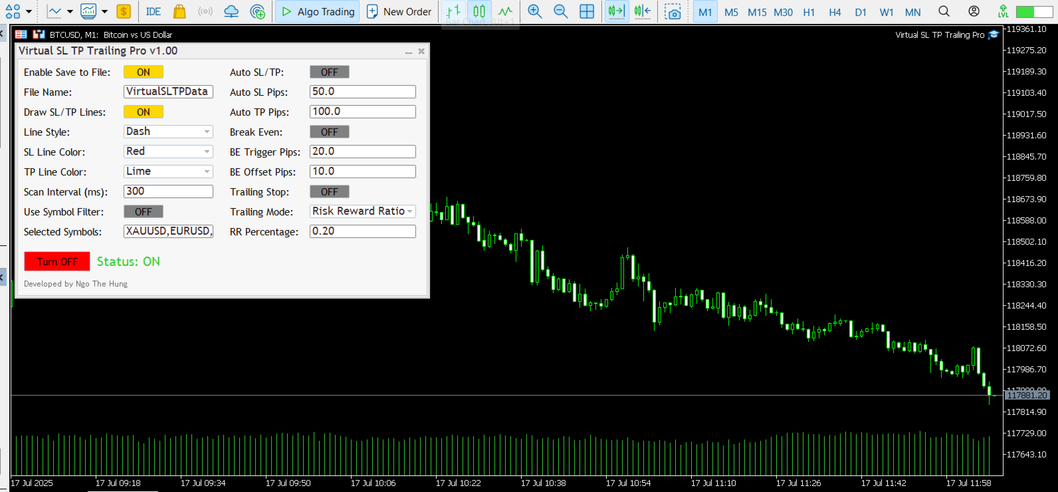This screenshot has width=1058, height=492.
Task: Toggle chart shift from right edge
Action: (x=643, y=11)
